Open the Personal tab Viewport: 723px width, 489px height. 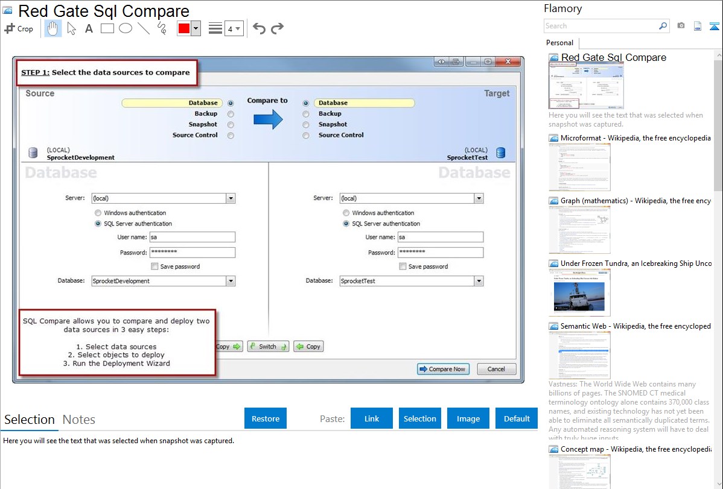point(560,43)
